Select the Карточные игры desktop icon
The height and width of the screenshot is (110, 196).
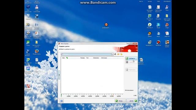(x=158, y=9)
